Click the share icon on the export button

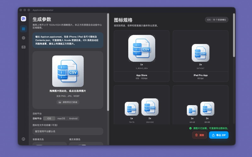click(213, 135)
